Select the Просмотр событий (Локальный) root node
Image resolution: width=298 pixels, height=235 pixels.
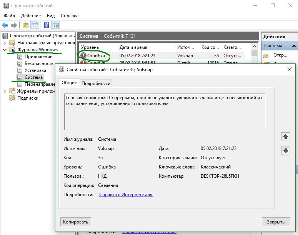42,36
